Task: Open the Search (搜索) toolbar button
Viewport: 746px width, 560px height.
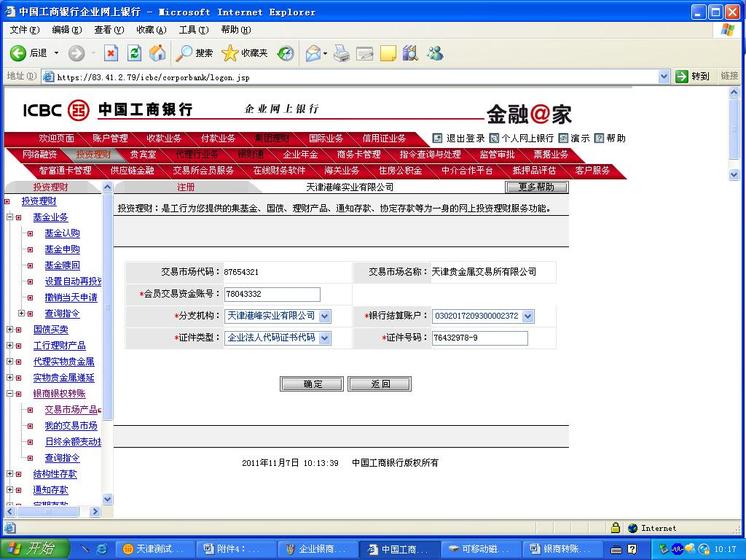Action: click(194, 52)
